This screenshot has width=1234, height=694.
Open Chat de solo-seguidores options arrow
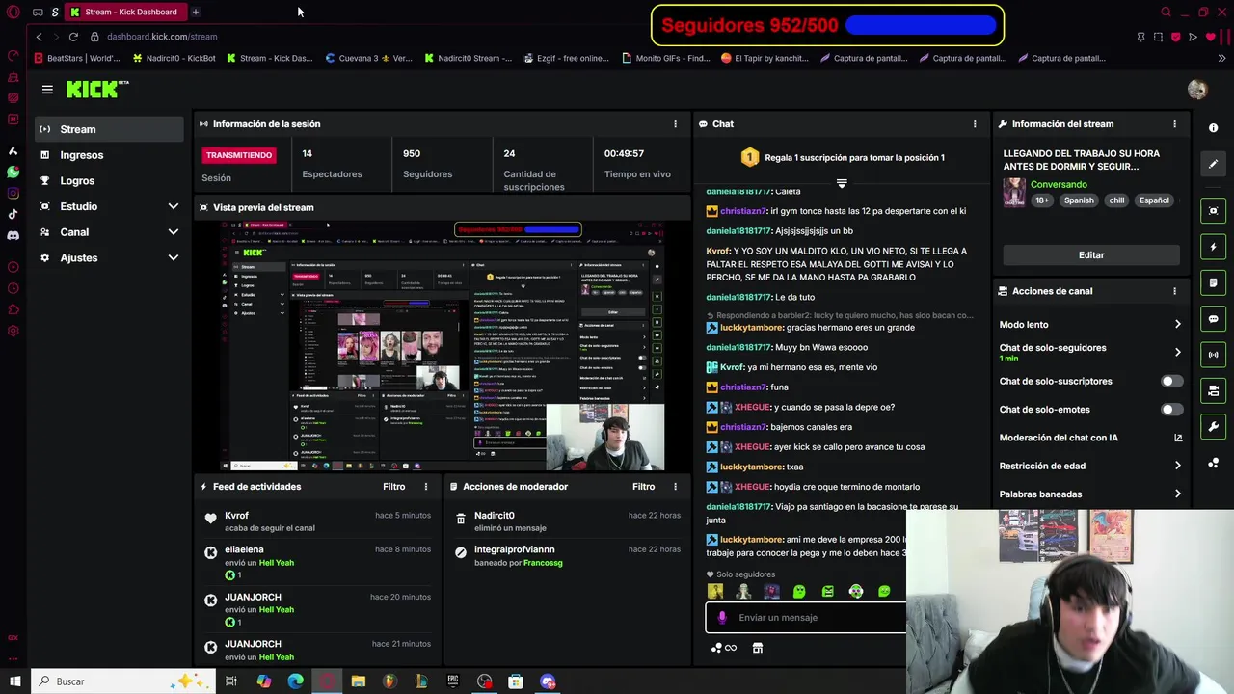1177,353
